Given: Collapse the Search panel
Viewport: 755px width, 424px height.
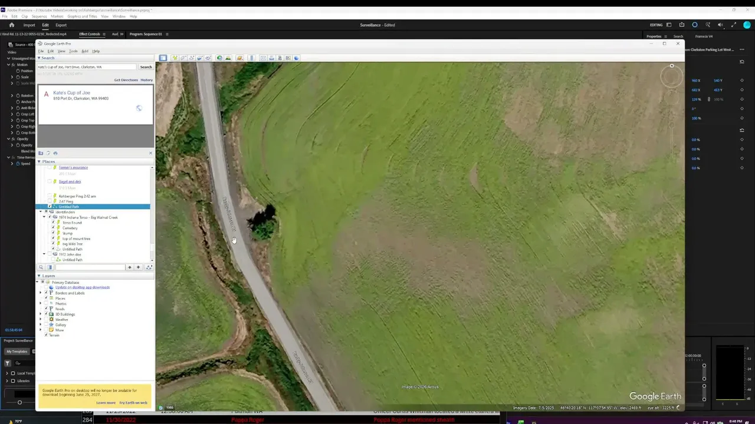Looking at the screenshot, I should pyautogui.click(x=39, y=58).
